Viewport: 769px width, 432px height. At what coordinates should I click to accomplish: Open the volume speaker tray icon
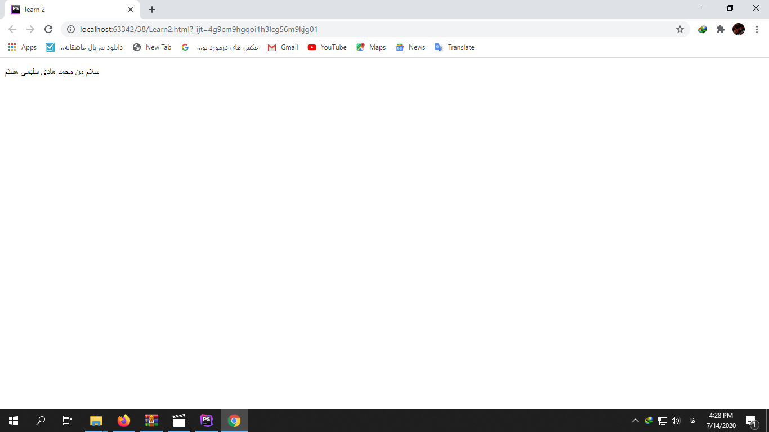(x=676, y=421)
